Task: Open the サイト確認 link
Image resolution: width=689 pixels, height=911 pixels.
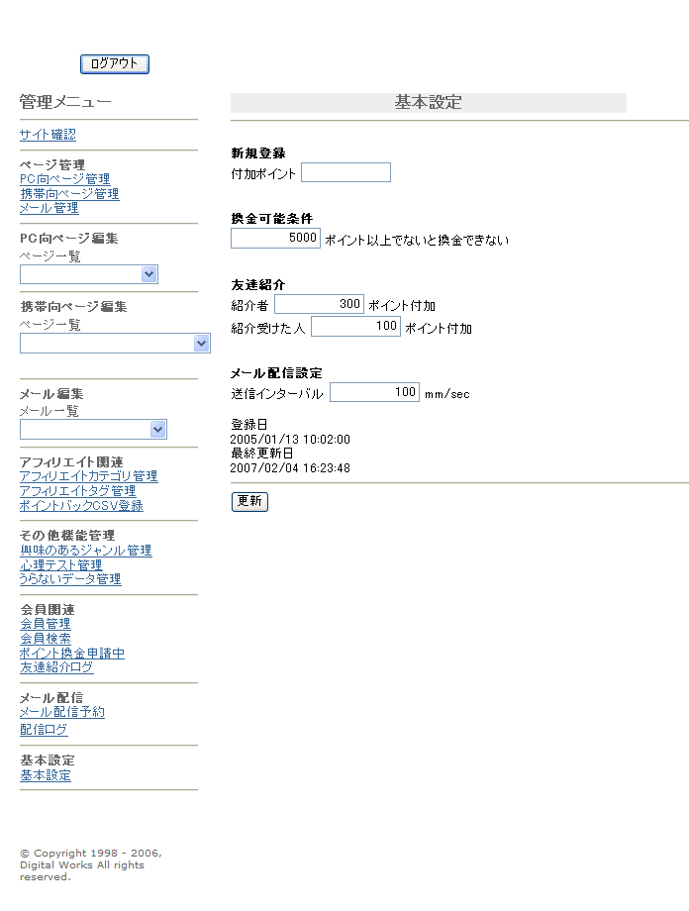Action: (x=48, y=135)
